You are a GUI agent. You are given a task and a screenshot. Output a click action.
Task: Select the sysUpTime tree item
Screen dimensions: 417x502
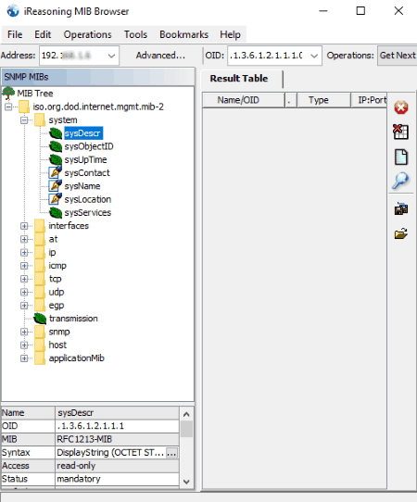tap(85, 159)
